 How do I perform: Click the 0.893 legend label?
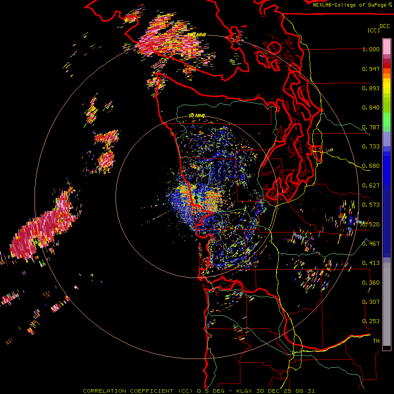371,88
